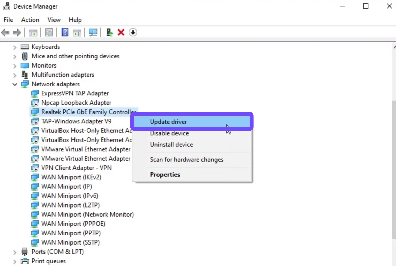Image resolution: width=396 pixels, height=266 pixels.
Task: Expand the Ports (COM & LPT) category
Action: (15, 252)
